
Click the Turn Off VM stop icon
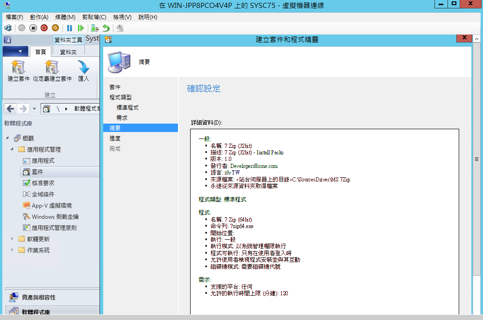pyautogui.click(x=33, y=28)
